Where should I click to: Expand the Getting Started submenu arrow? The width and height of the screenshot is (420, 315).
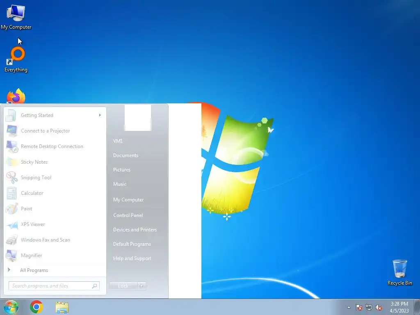click(x=100, y=115)
